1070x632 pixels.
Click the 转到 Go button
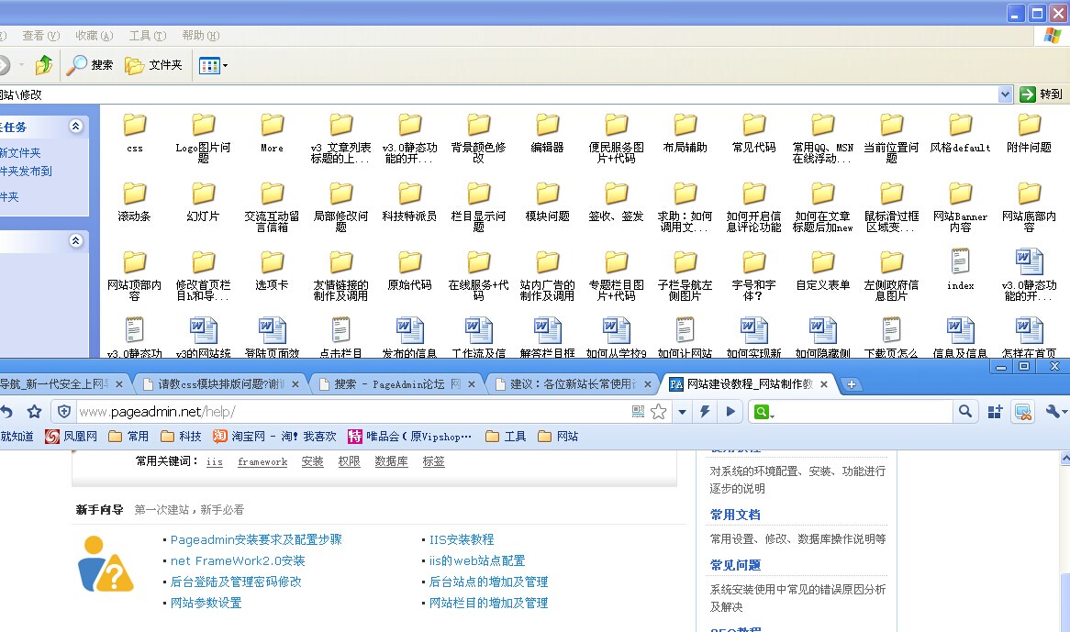point(1042,94)
